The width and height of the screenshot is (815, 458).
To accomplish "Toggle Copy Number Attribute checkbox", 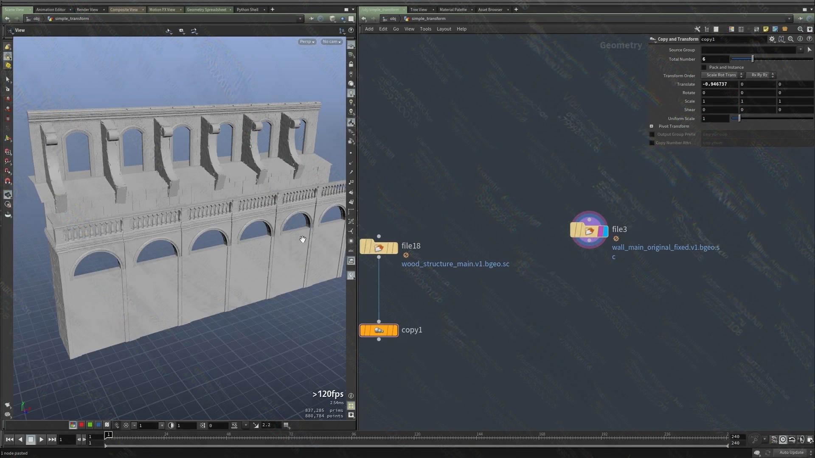I will click(652, 143).
